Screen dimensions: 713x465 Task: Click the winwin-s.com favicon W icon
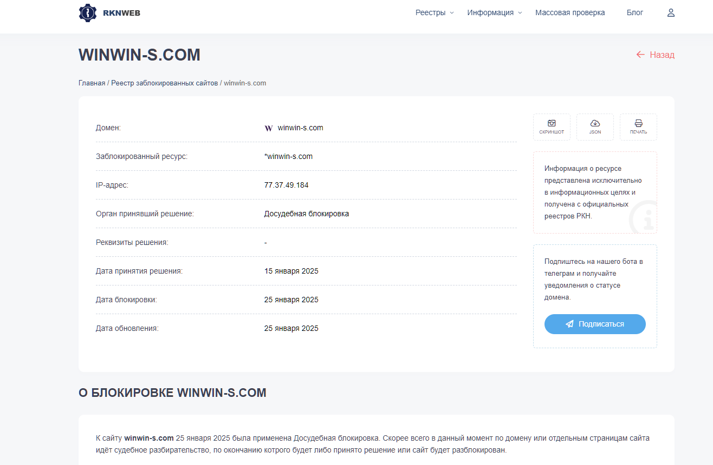269,128
